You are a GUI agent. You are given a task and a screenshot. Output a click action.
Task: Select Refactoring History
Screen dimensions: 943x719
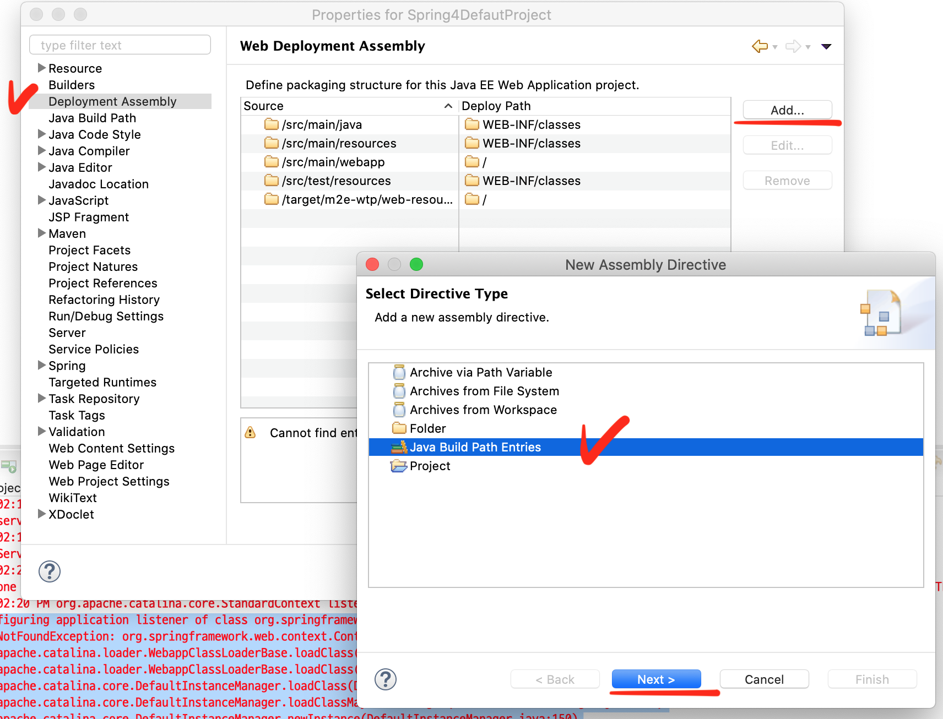click(x=104, y=299)
